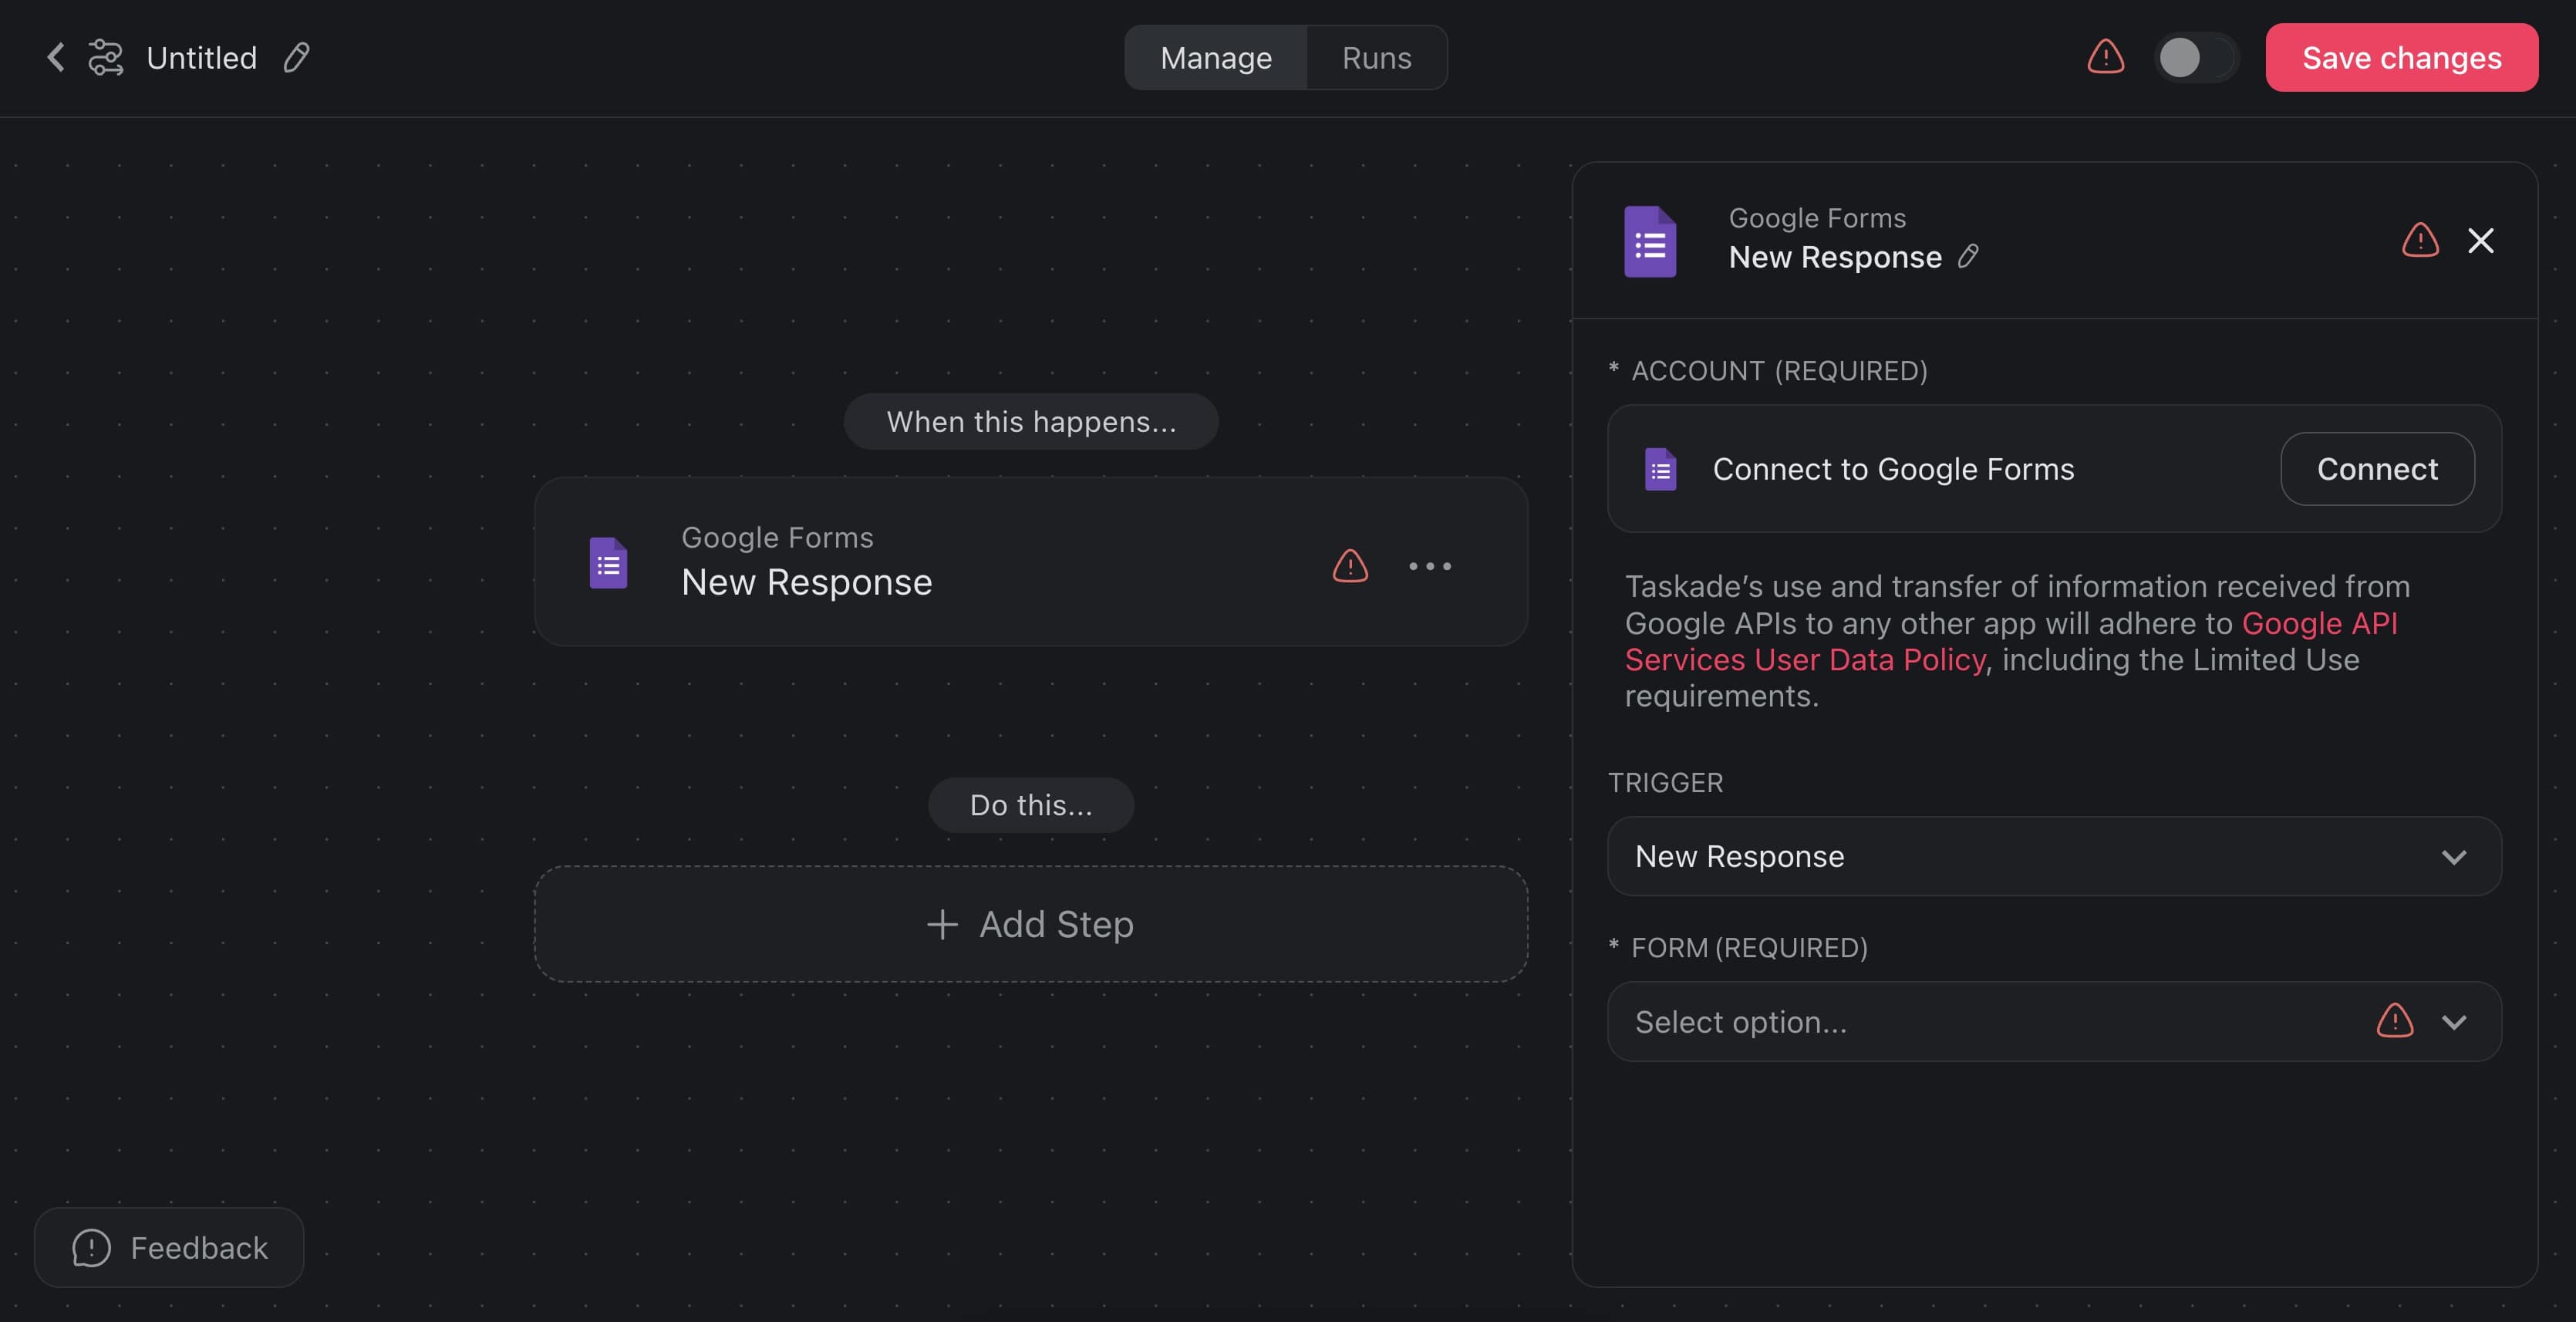Viewport: 2576px width, 1322px height.
Task: Select the Manage tab
Action: 1215,57
